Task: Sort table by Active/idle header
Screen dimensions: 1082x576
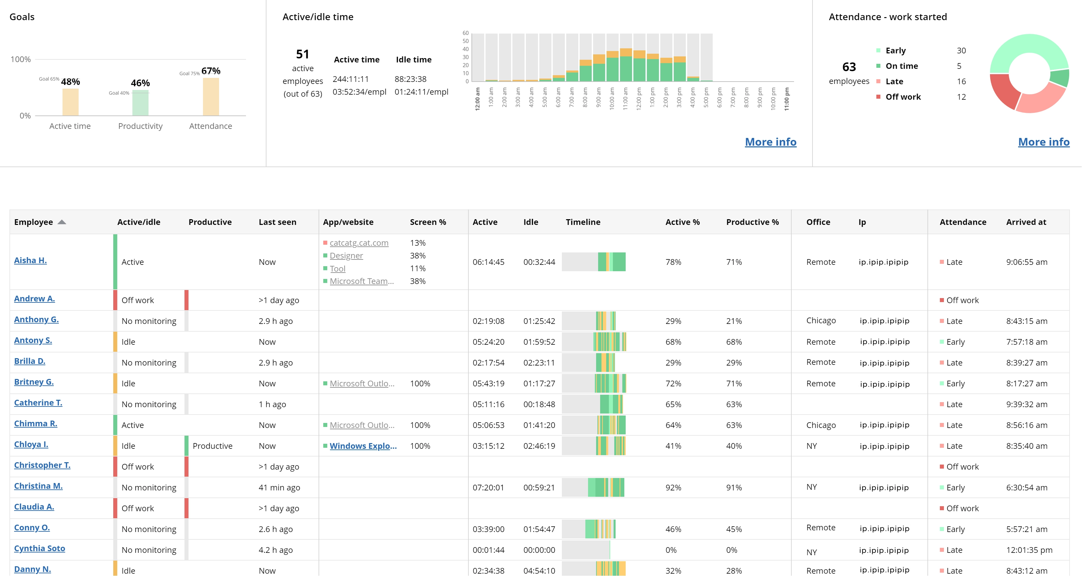Action: [138, 222]
